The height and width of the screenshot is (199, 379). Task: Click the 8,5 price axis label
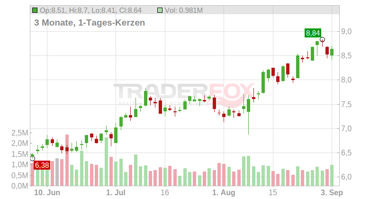pyautogui.click(x=346, y=56)
